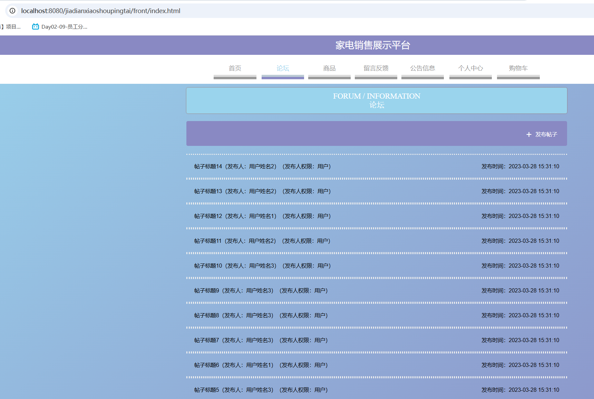
Task: Click 发布时间 of 帖子标题13 row
Action: coord(520,191)
